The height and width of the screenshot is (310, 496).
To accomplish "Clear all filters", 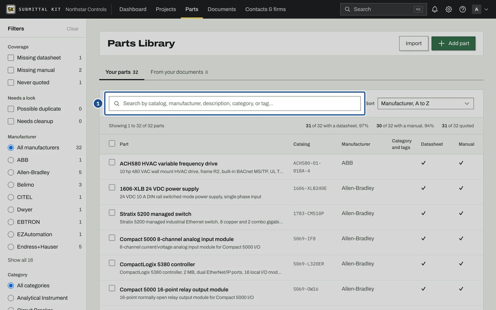I will pyautogui.click(x=73, y=29).
